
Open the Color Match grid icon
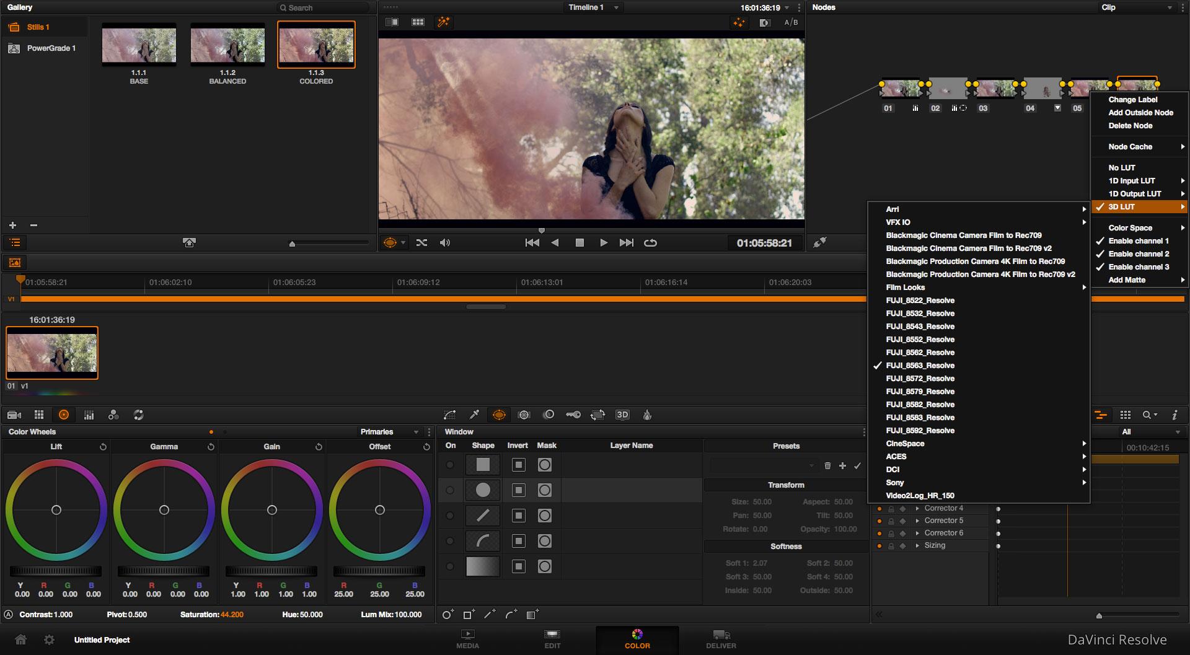point(39,415)
